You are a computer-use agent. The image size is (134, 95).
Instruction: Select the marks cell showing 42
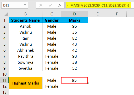tap(74, 50)
